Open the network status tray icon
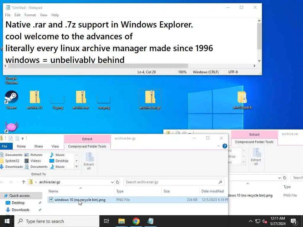This screenshot has height=227, width=303. [x=258, y=221]
